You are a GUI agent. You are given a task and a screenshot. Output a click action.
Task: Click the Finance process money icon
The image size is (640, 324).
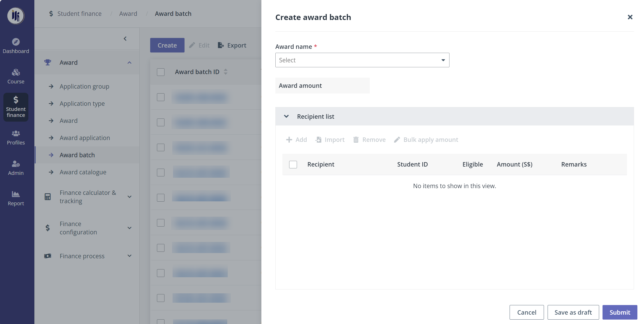click(x=48, y=256)
